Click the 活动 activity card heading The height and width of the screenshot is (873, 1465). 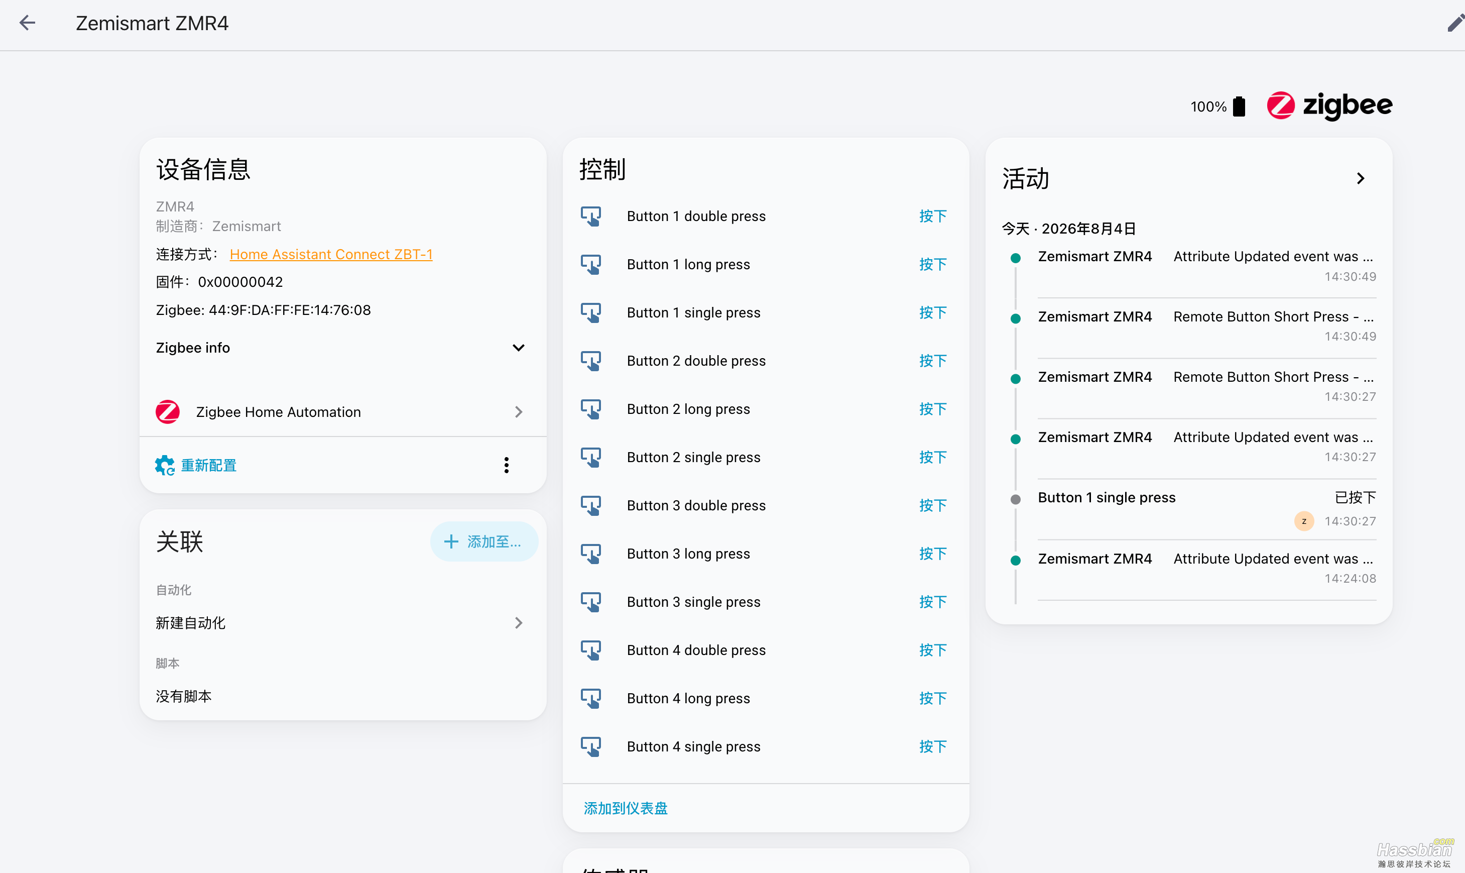1025,178
